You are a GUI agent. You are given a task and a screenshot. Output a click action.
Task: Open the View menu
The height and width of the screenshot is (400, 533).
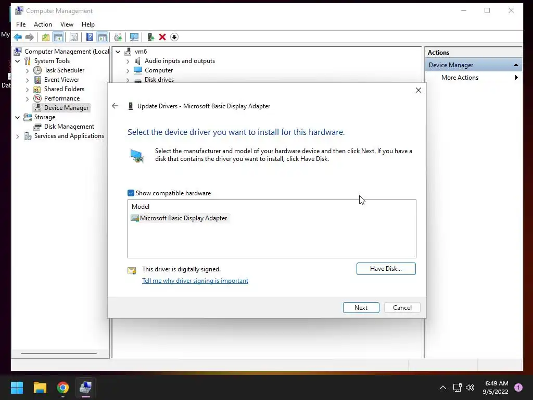point(67,24)
